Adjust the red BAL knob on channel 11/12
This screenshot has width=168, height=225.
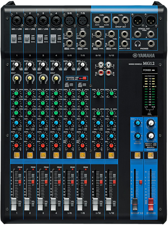[111, 146]
